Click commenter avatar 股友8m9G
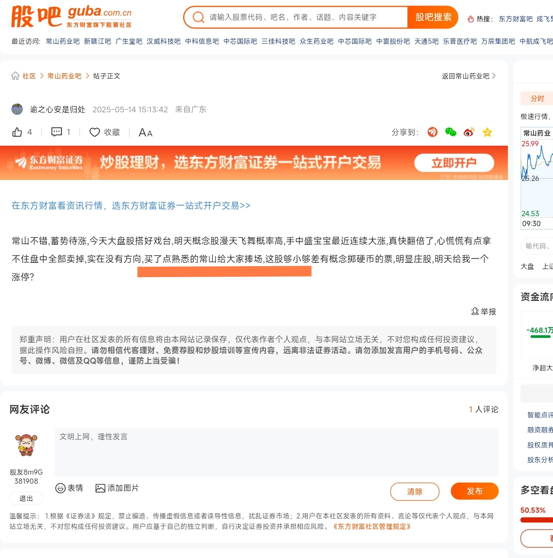 [x=26, y=445]
